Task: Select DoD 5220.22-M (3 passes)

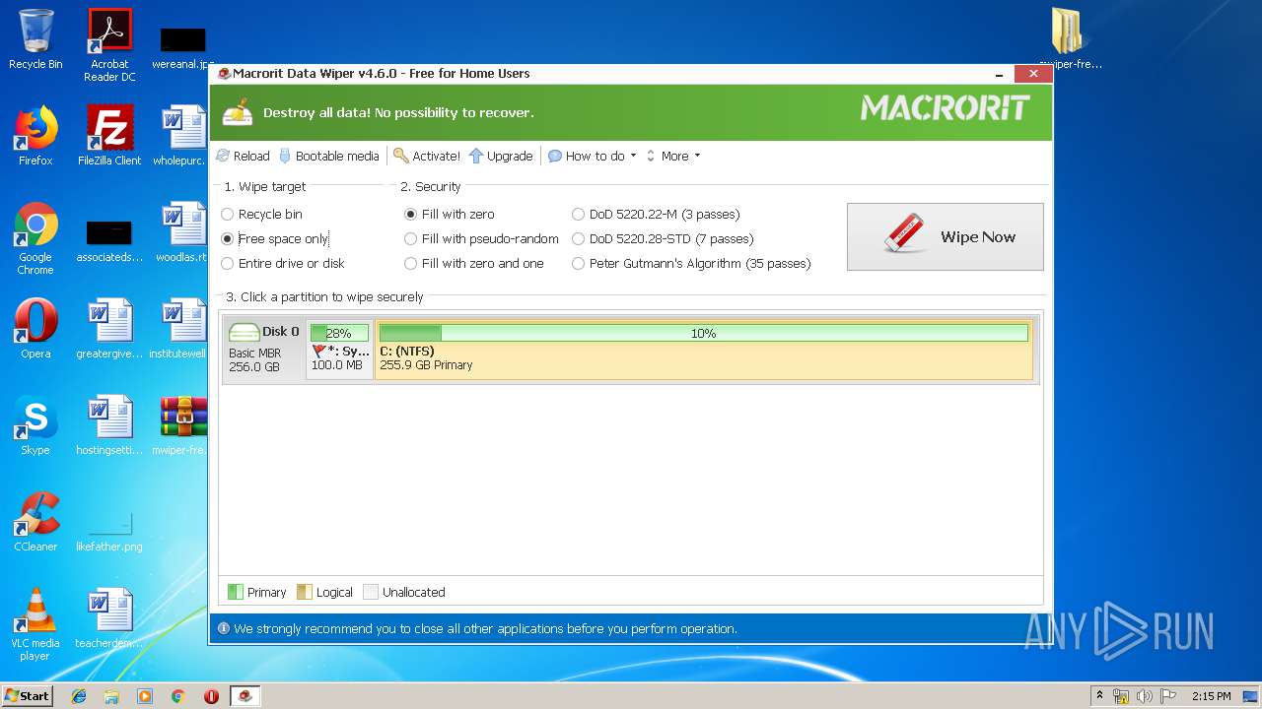Action: click(656, 214)
